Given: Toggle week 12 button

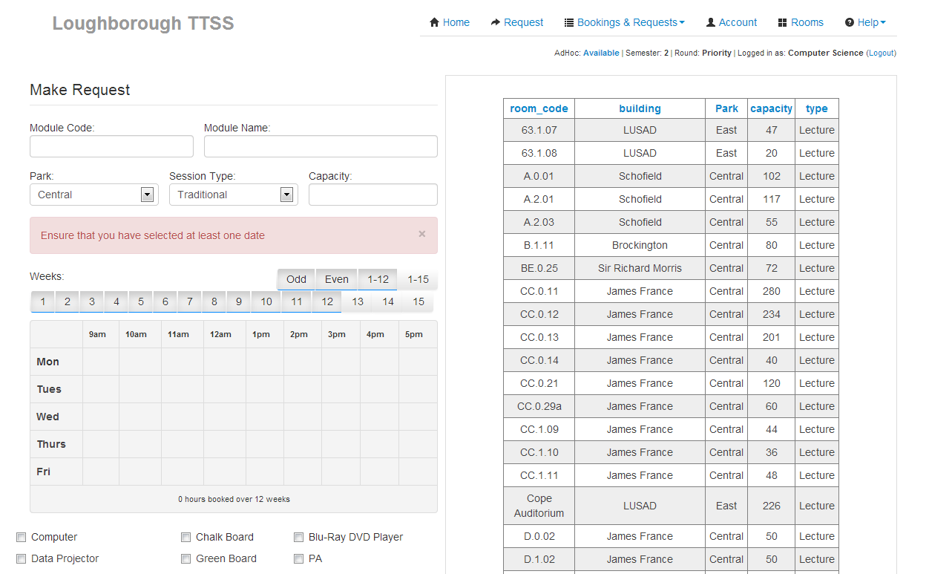Looking at the screenshot, I should (x=326, y=301).
